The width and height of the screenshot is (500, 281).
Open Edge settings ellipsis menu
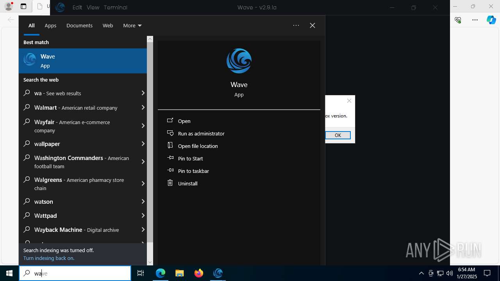coord(475,20)
